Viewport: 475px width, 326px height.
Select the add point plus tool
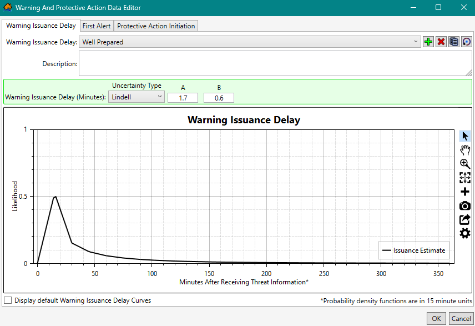pyautogui.click(x=464, y=192)
